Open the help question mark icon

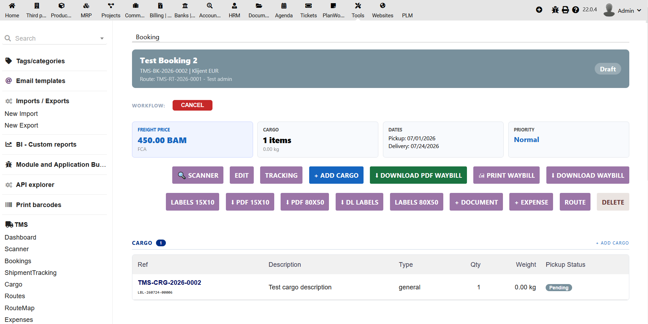point(576,10)
